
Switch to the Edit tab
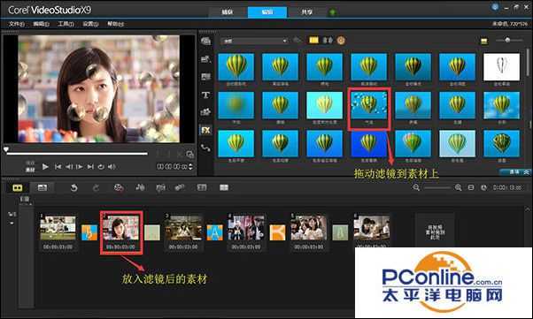click(x=267, y=12)
